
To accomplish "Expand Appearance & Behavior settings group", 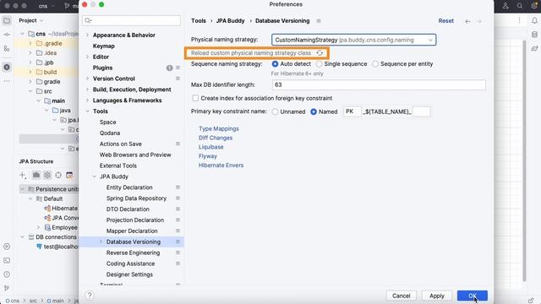I will [x=88, y=35].
